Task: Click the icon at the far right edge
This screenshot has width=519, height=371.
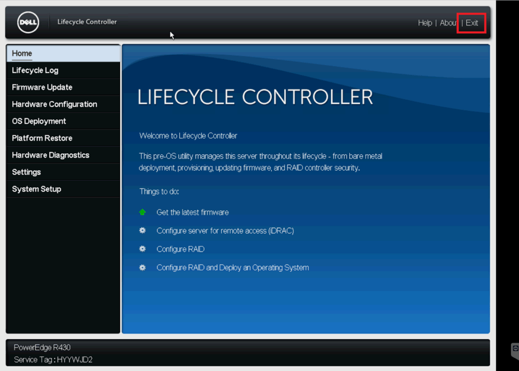Action: [515, 350]
